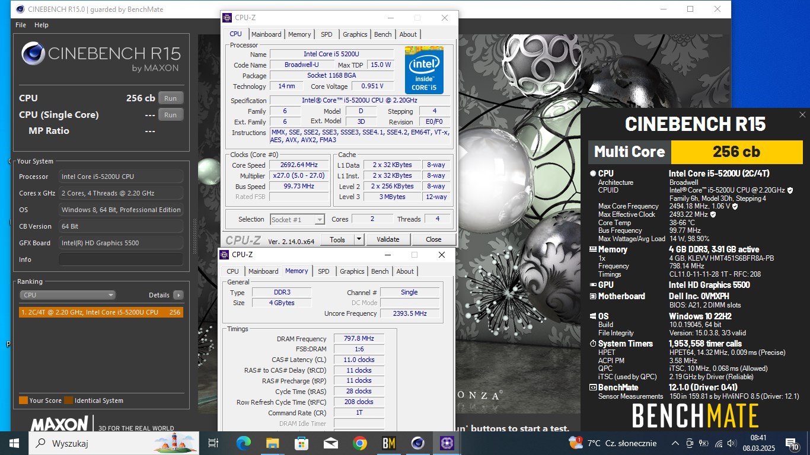Click the OS Windows icon in BenchMate panel
This screenshot has width=810, height=455.
click(593, 316)
